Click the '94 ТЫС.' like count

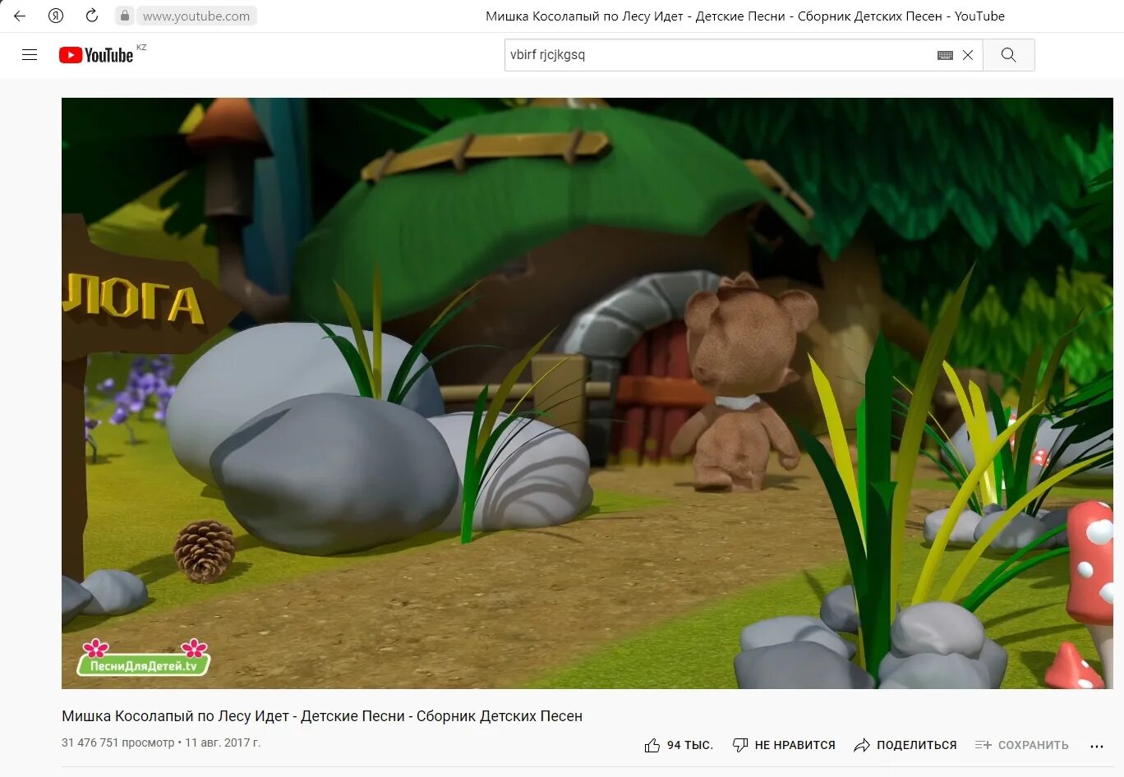pyautogui.click(x=690, y=745)
